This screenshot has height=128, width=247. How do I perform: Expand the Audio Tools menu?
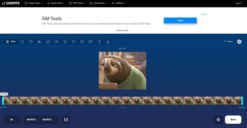[56, 3]
